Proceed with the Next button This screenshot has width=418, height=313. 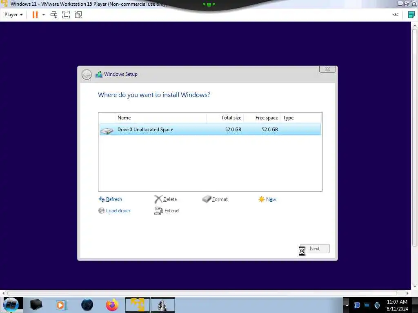coord(315,249)
